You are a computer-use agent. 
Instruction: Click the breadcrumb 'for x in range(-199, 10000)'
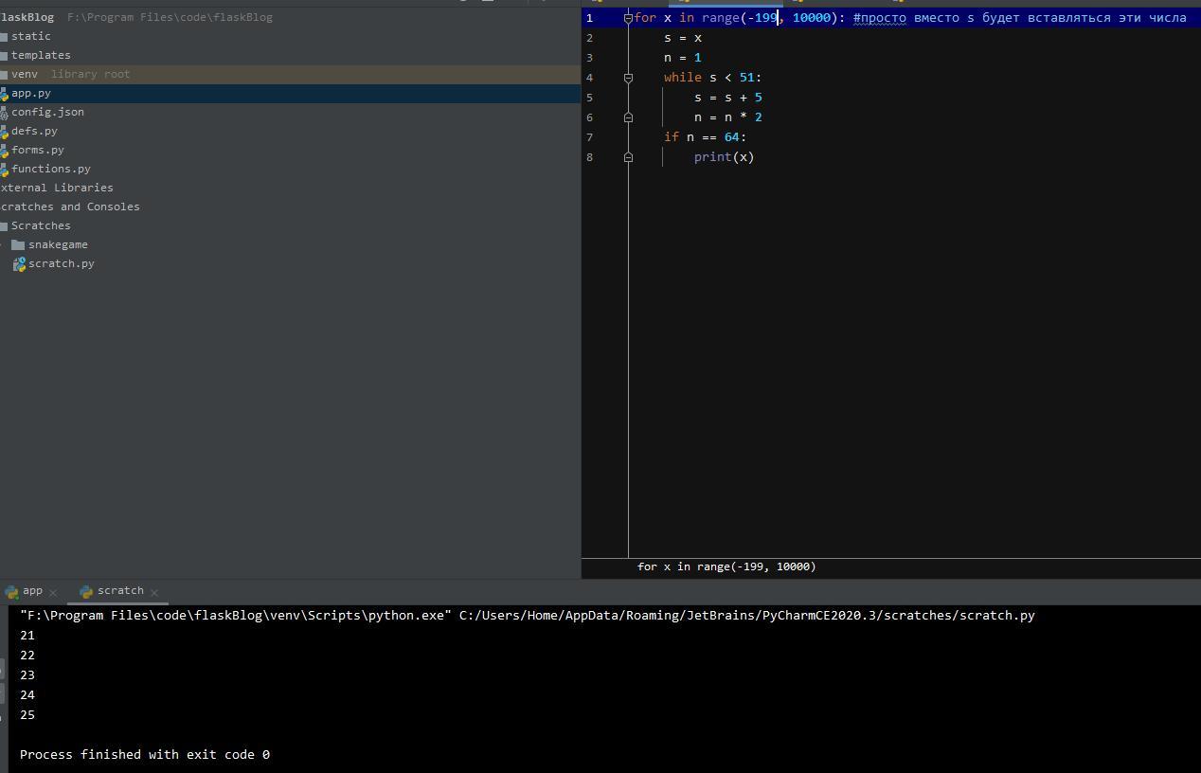coord(726,566)
